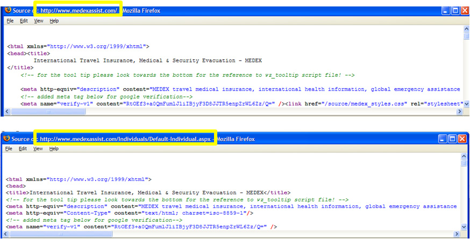The width and height of the screenshot is (470, 239).
Task: Open the View menu in the bottom source window
Action: click(x=38, y=149)
